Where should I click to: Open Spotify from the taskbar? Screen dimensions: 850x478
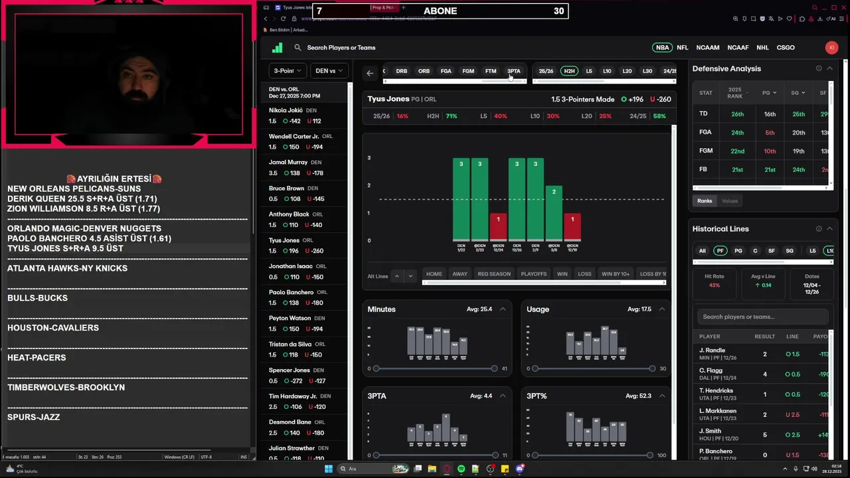tap(461, 469)
